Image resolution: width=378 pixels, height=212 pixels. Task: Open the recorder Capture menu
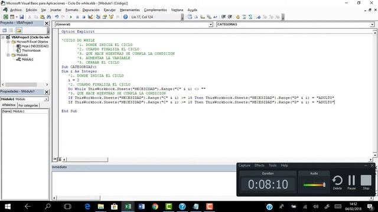[244, 165]
